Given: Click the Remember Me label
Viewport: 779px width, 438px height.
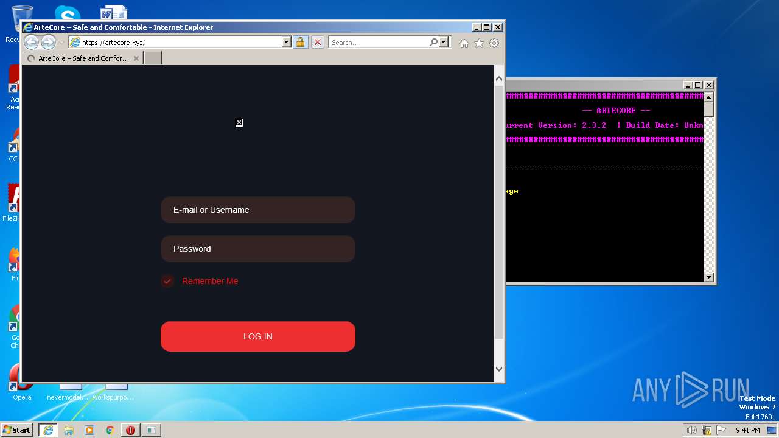Looking at the screenshot, I should point(210,281).
